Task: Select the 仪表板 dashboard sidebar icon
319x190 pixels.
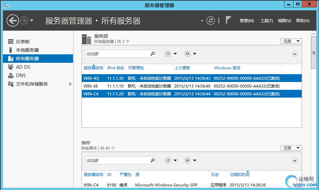Action: point(11,42)
